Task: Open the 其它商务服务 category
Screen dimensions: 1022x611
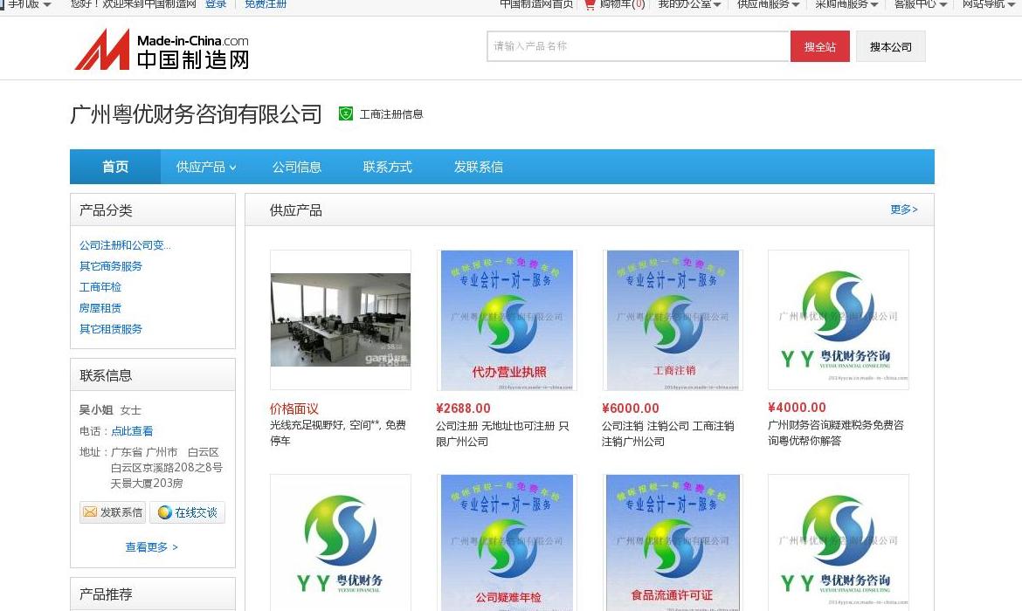Action: click(111, 265)
